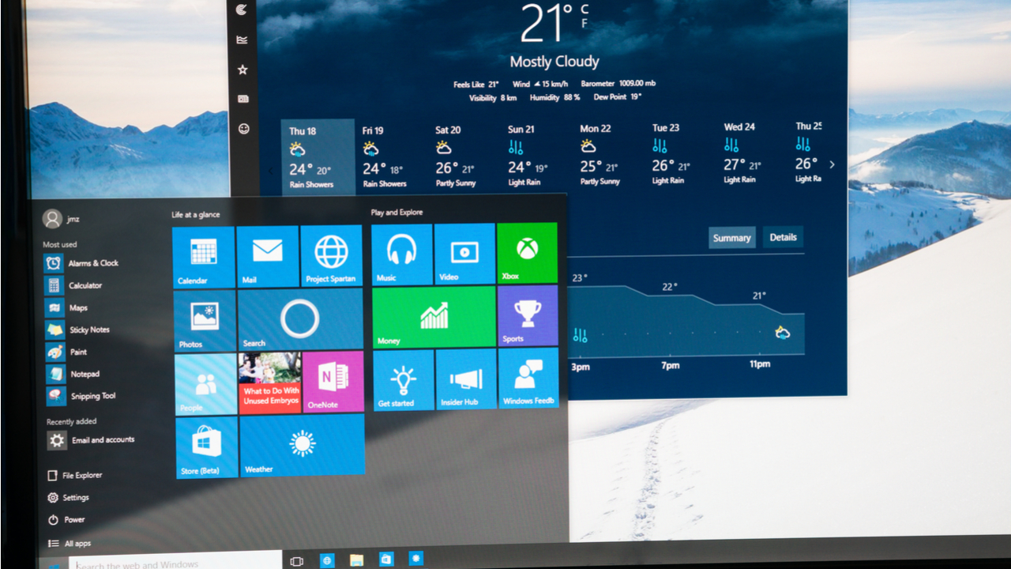The image size is (1011, 569).
Task: Launch Store (Beta) tile
Action: pyautogui.click(x=206, y=447)
